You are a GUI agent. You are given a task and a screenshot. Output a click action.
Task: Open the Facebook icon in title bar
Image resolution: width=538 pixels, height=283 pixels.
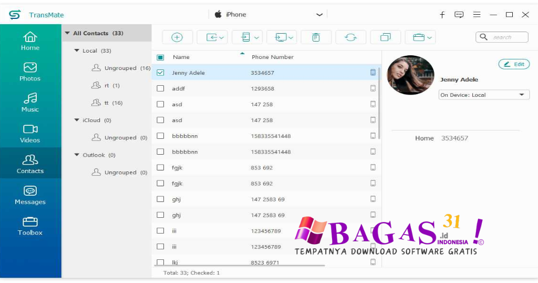point(442,15)
